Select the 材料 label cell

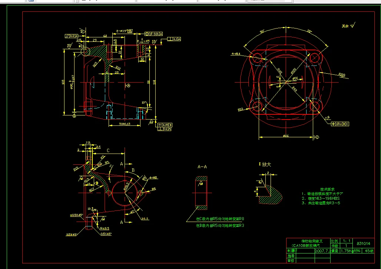[357, 251]
